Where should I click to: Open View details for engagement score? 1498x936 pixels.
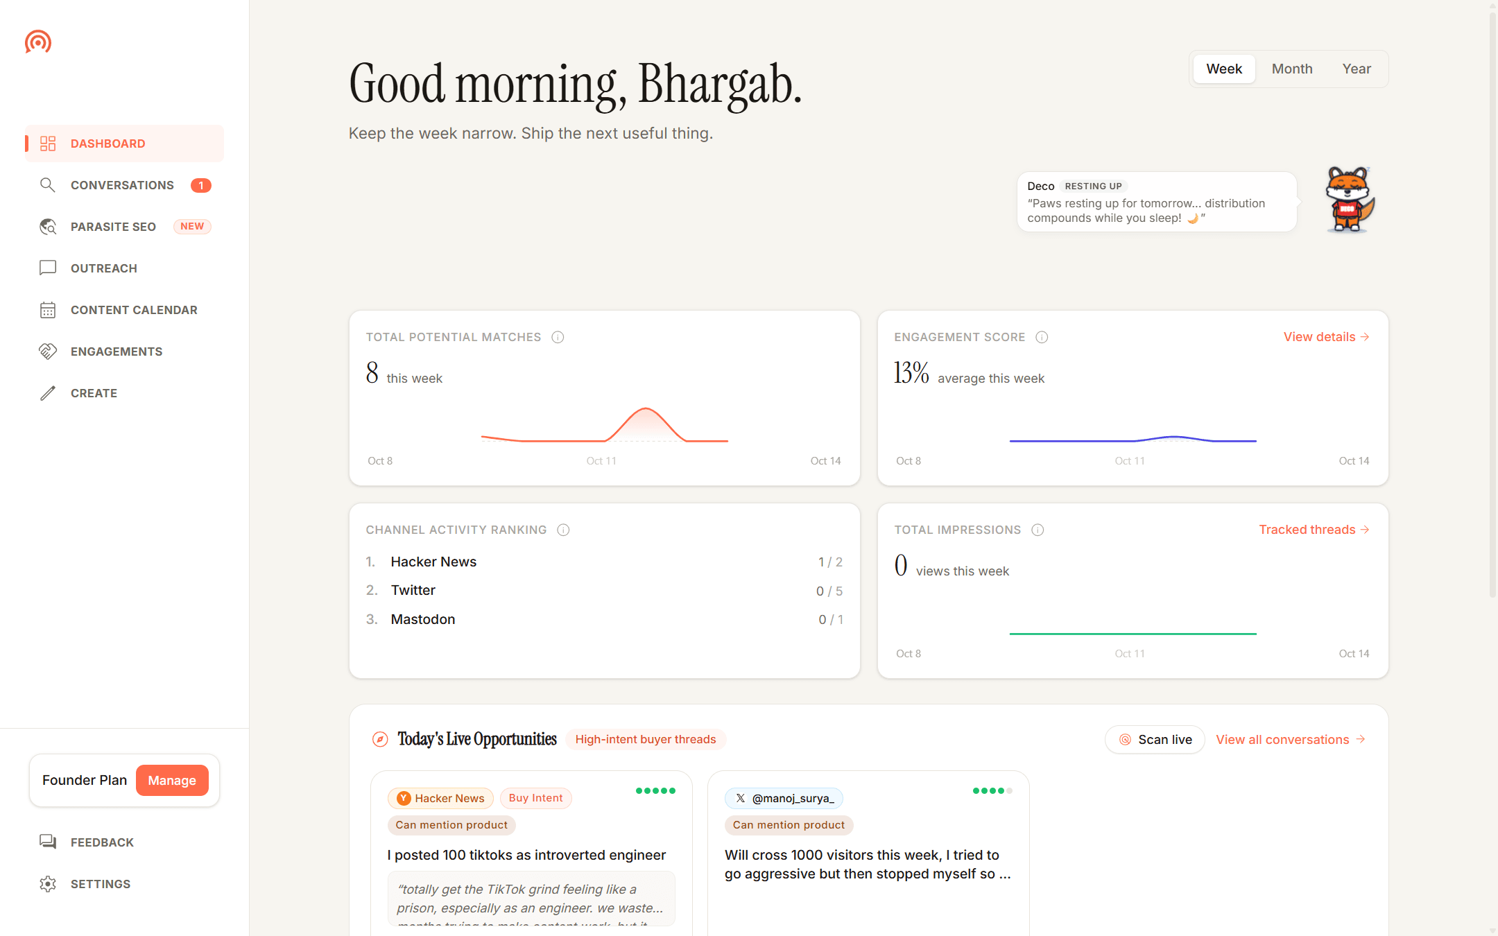click(x=1326, y=337)
